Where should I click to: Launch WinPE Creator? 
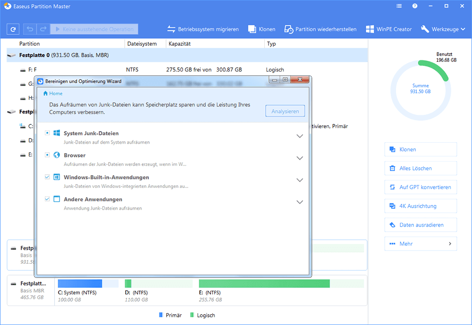(x=388, y=29)
